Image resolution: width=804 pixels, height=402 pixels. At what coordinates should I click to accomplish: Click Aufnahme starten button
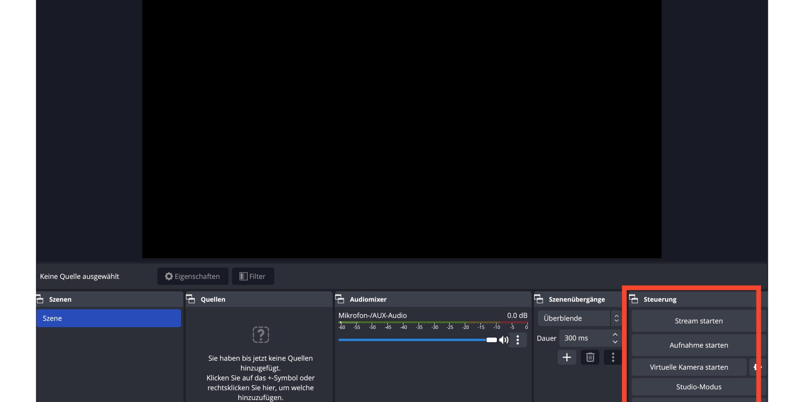point(699,345)
